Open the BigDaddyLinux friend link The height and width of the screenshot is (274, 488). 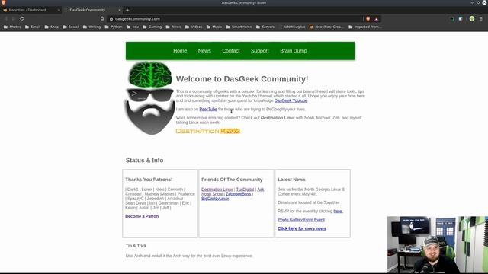[x=215, y=199]
